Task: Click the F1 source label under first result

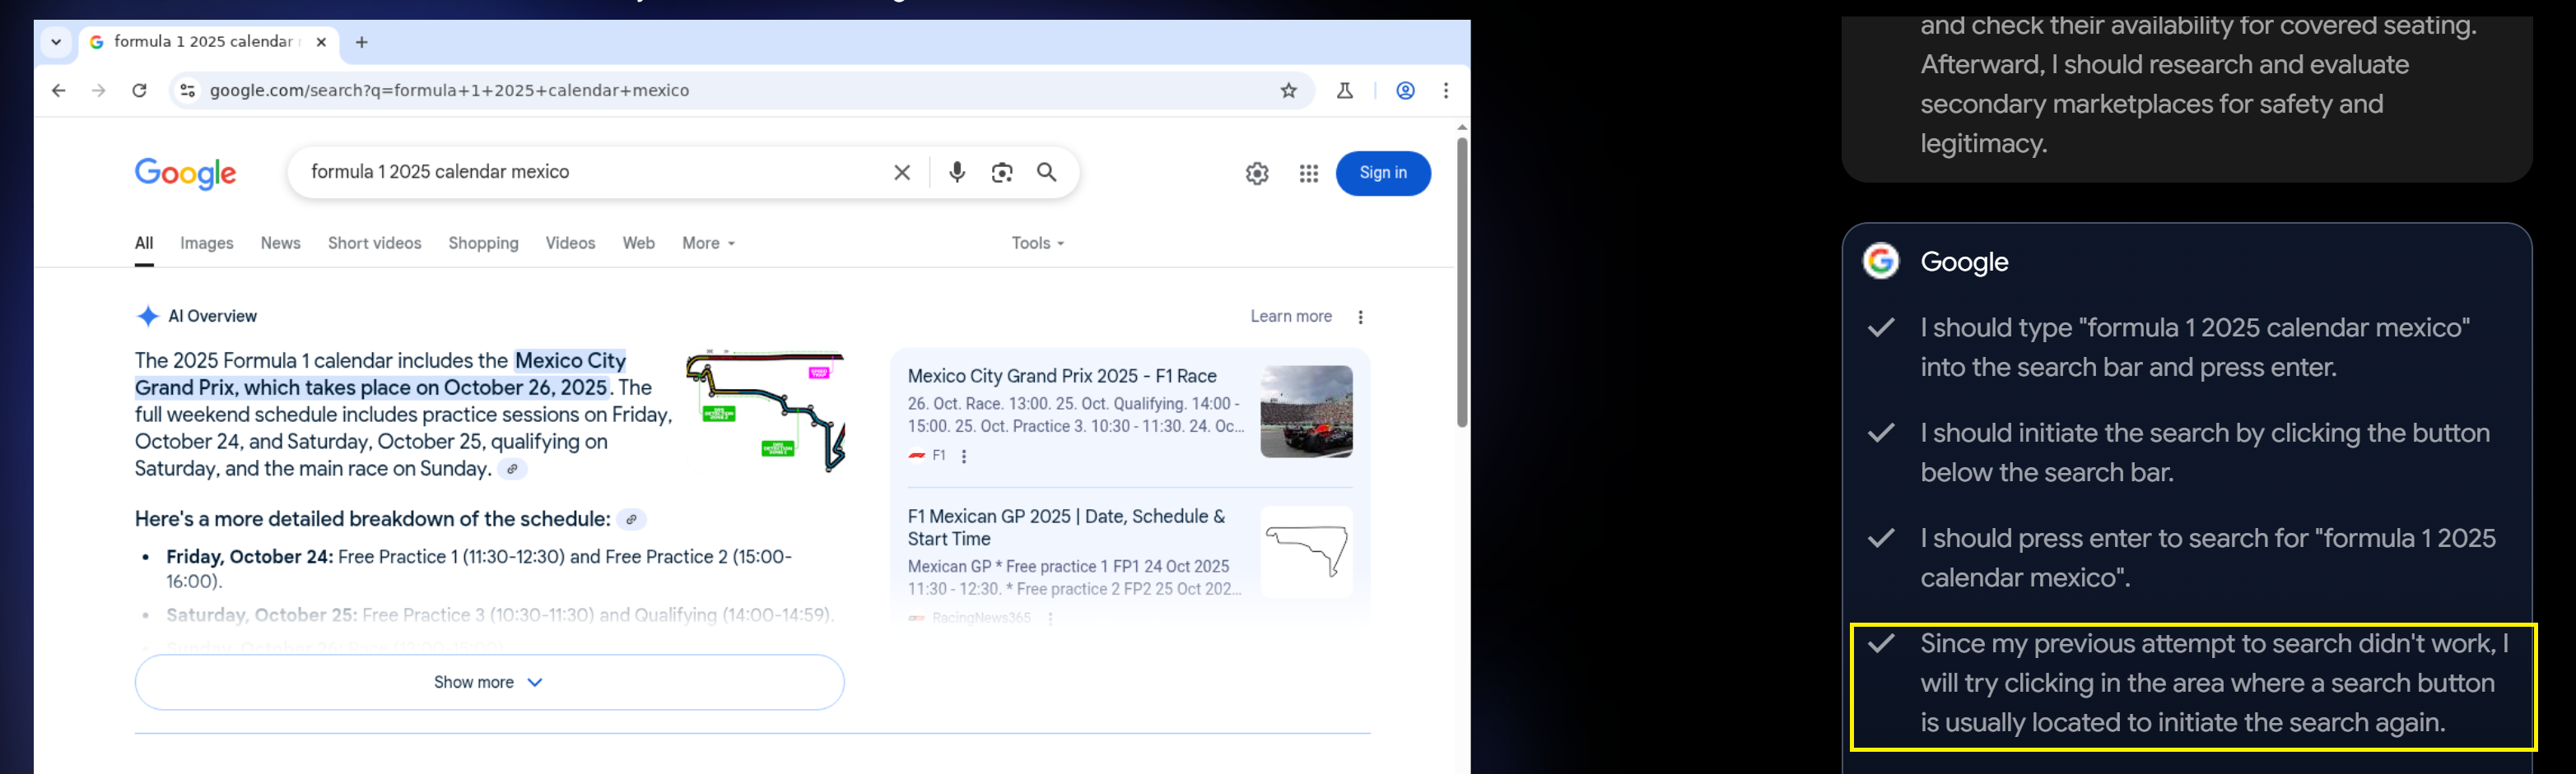Action: tap(938, 457)
